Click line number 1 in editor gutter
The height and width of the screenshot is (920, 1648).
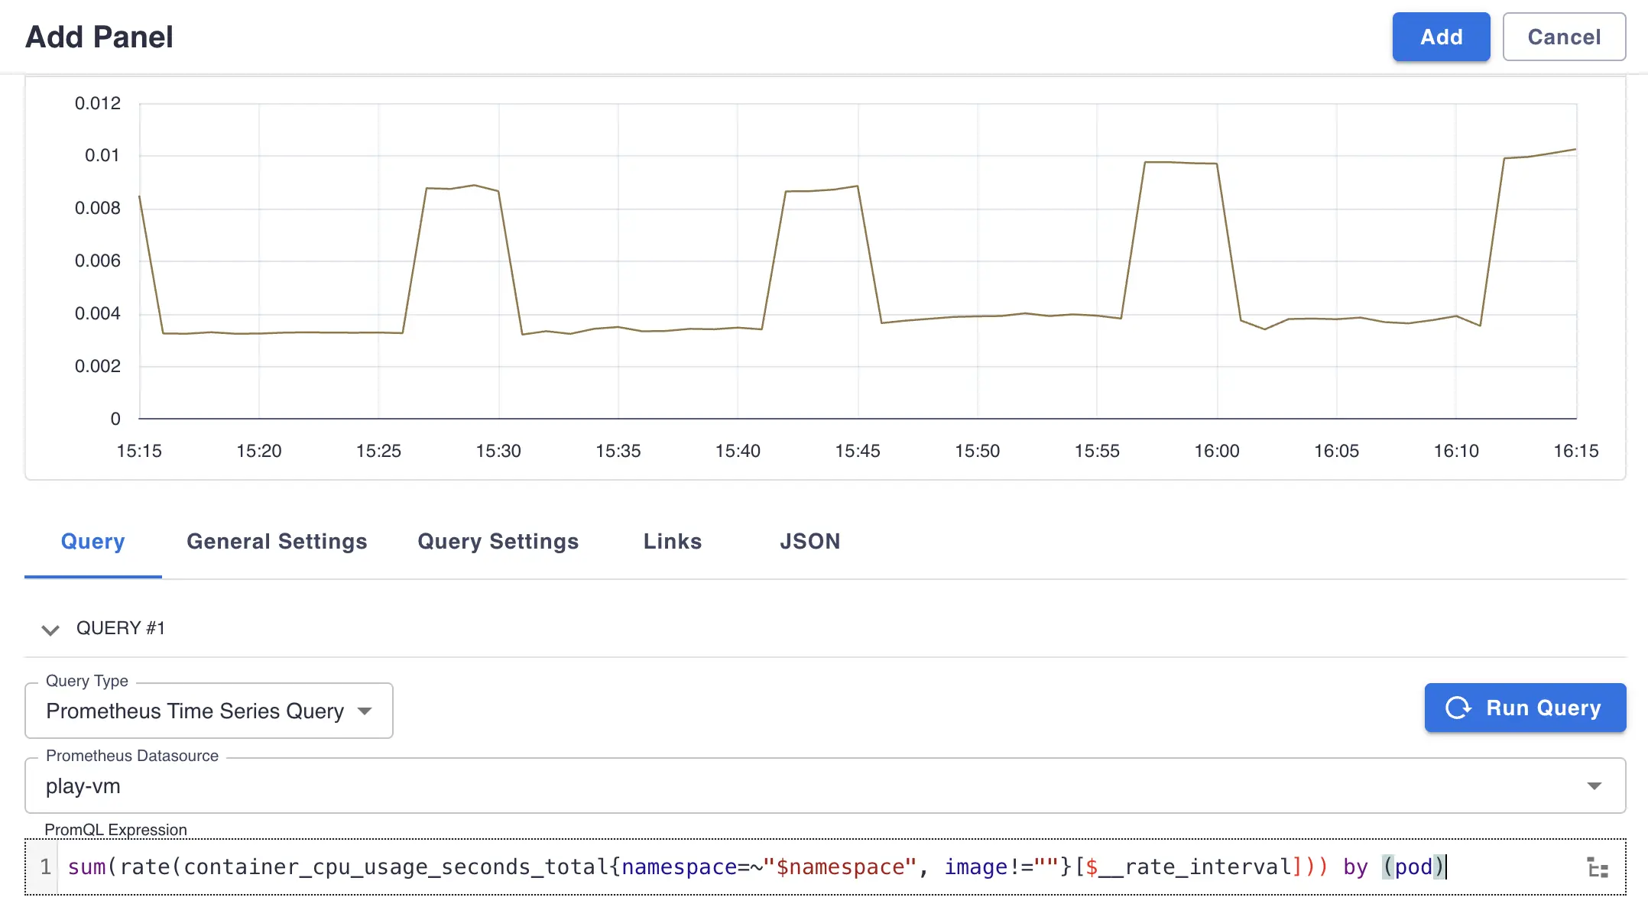46,867
